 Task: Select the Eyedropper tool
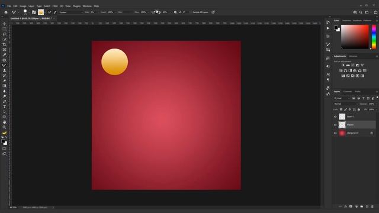click(x=4, y=55)
